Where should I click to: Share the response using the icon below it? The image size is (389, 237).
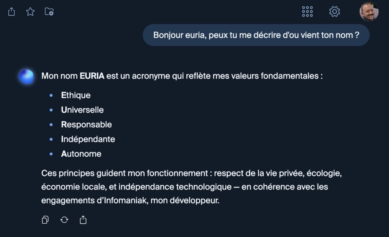pos(83,220)
